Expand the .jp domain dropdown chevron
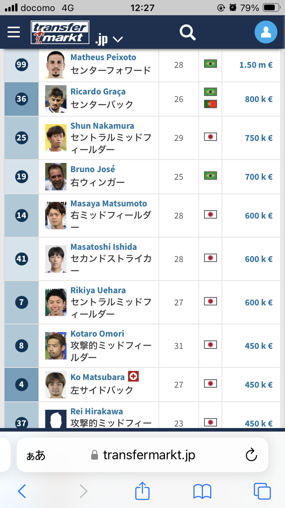 tap(118, 39)
